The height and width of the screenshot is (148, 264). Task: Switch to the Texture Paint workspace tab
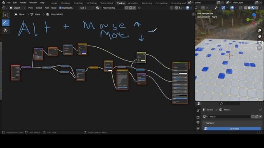click(x=106, y=3)
